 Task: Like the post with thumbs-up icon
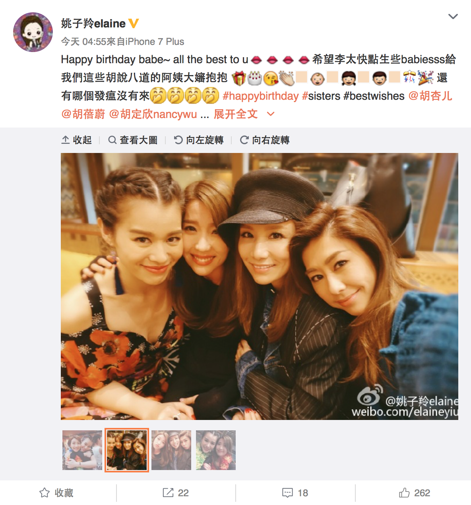[404, 493]
